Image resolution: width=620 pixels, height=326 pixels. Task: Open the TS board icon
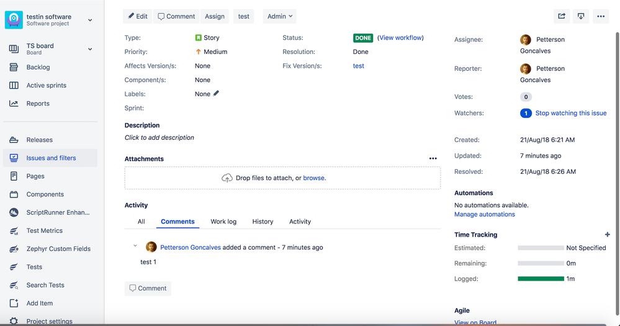coord(14,48)
